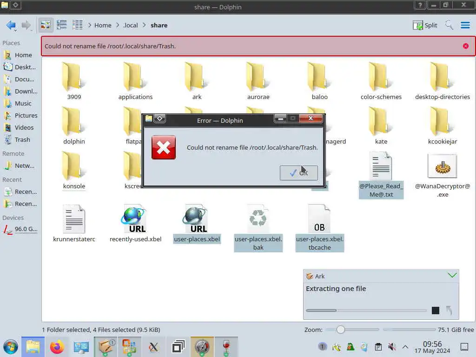This screenshot has width=476, height=357.
Task: Select the color-schemes folder
Action: (381, 81)
